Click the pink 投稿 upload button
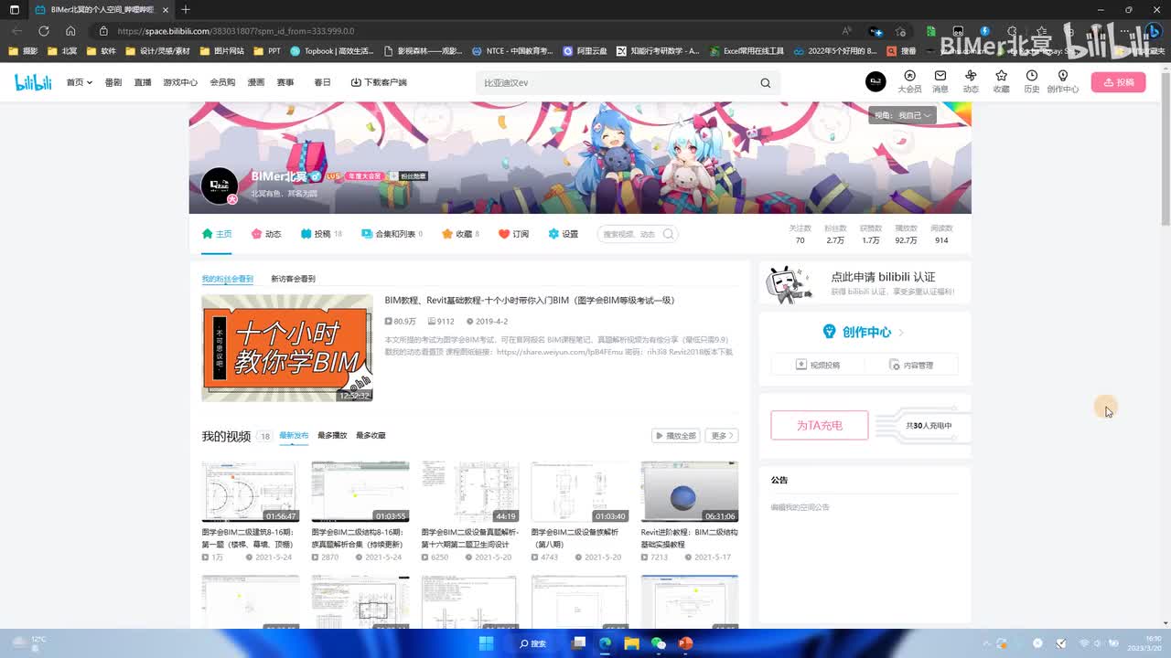Image resolution: width=1171 pixels, height=658 pixels. (1118, 82)
